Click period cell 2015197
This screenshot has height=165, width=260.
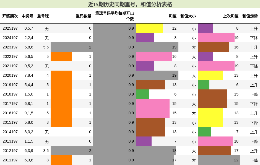(10, 123)
